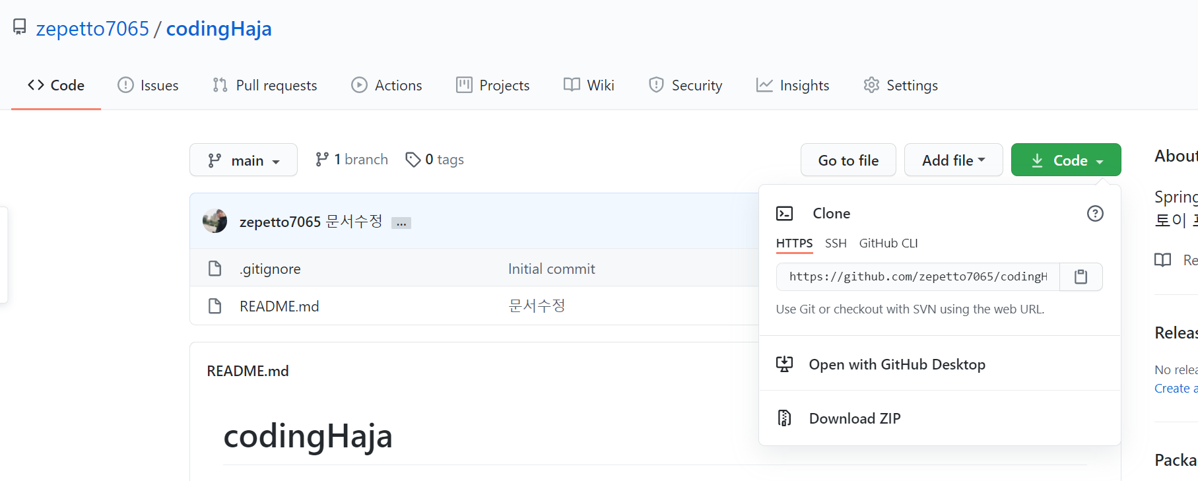Click the README.md panel title
1198x481 pixels.
[x=248, y=371]
